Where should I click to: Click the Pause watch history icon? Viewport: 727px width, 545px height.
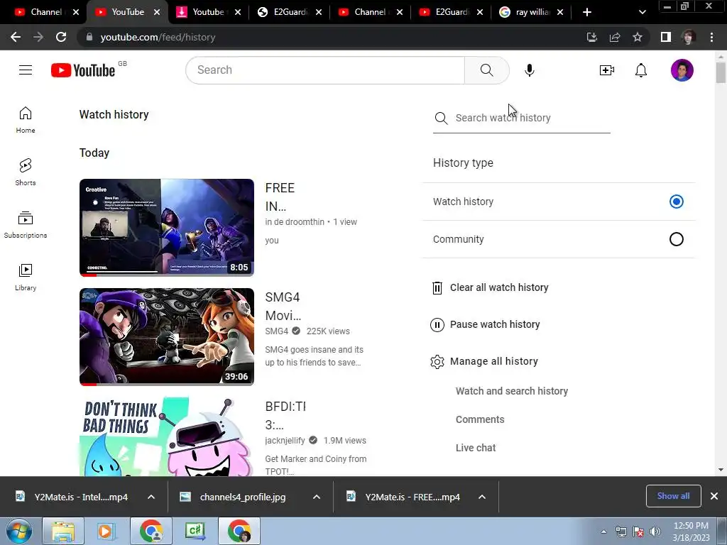click(x=437, y=325)
